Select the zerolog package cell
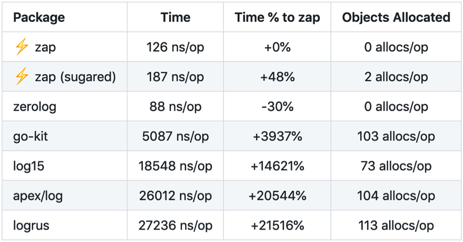 point(35,106)
